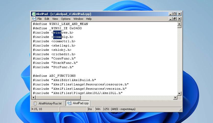Restore the inner document window
Viewport: 213px width, 123px height.
coord(175,19)
